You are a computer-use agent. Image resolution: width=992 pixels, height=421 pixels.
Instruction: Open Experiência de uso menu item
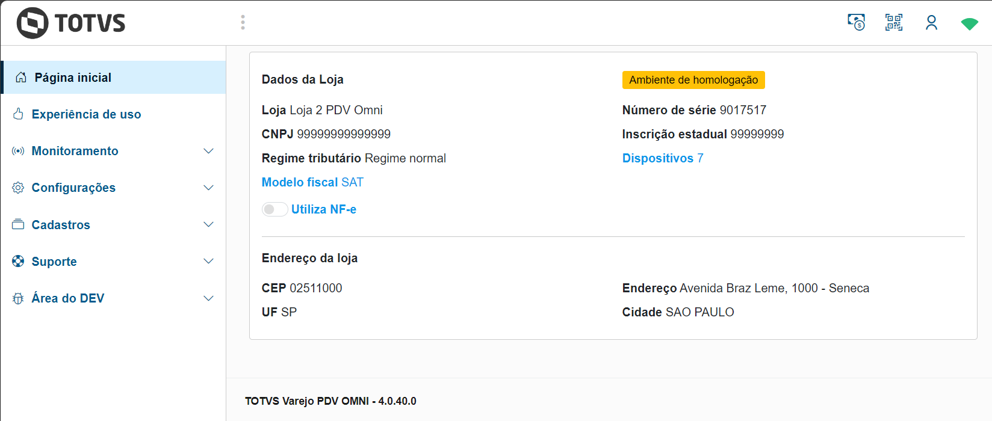(86, 114)
